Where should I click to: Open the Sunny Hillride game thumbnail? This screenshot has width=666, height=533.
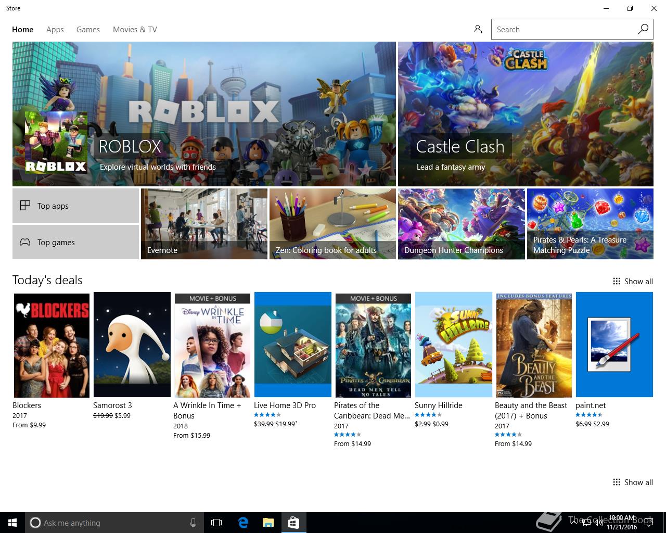pos(454,345)
